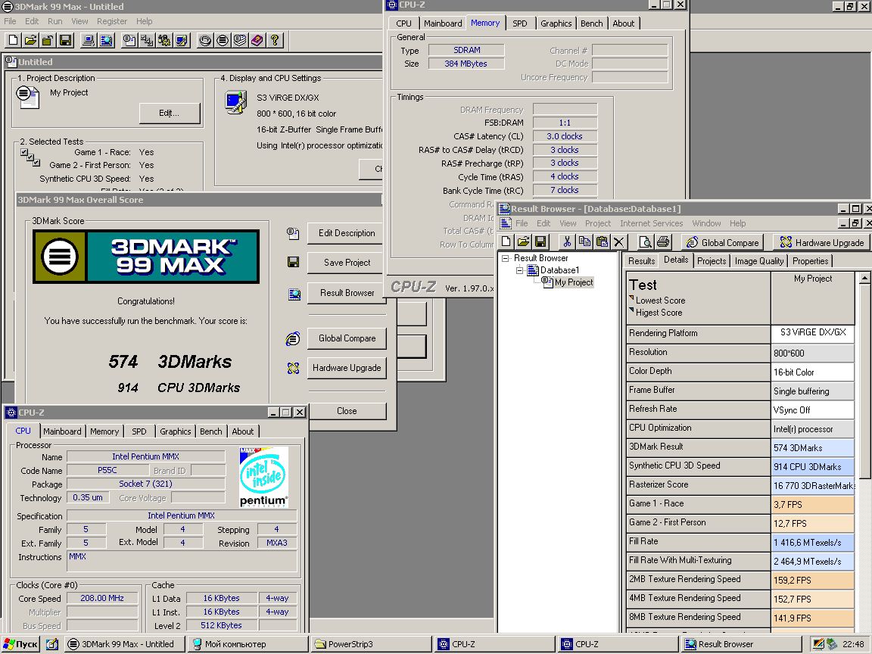Click the tray volume/display icon near the clock

(818, 644)
